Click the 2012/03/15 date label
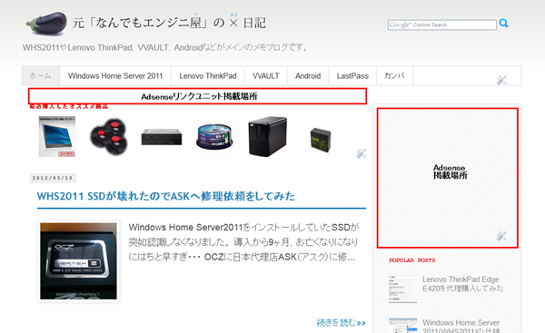The image size is (545, 333). pyautogui.click(x=53, y=178)
